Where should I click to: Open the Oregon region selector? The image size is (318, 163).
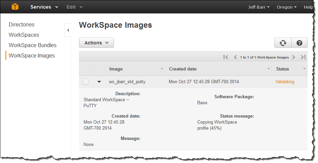[x=287, y=7]
